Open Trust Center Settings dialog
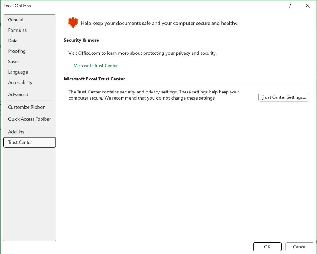The width and height of the screenshot is (317, 254). 284,97
